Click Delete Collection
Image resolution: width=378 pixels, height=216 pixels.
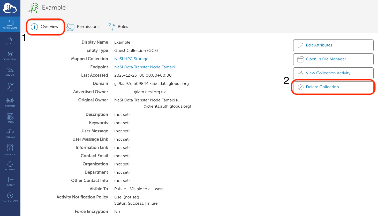pos(333,87)
